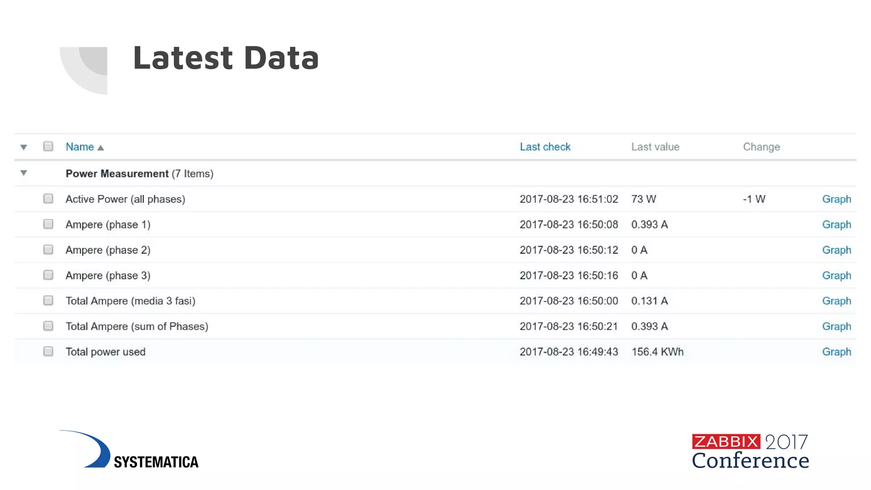Open Graph for Total Ampere (media 3 fasi)
Image resolution: width=871 pixels, height=490 pixels.
(837, 301)
